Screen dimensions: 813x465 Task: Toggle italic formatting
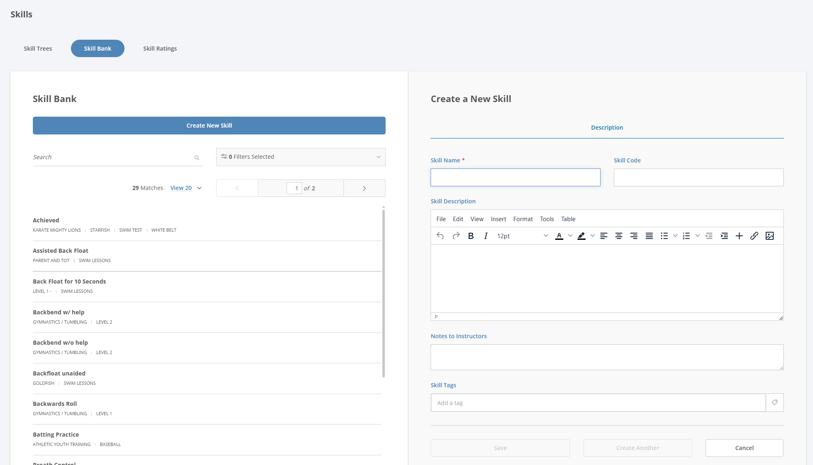[486, 236]
